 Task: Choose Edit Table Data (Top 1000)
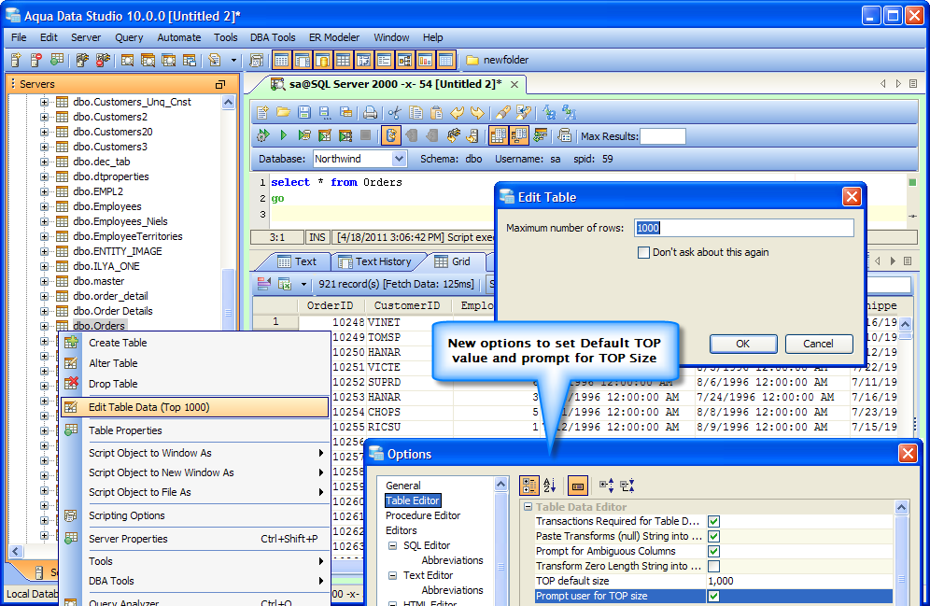click(194, 407)
